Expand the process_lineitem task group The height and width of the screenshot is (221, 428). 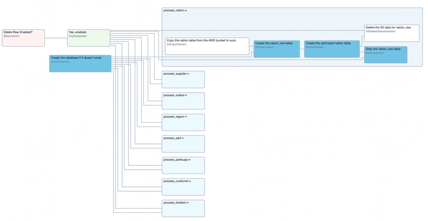click(x=188, y=203)
